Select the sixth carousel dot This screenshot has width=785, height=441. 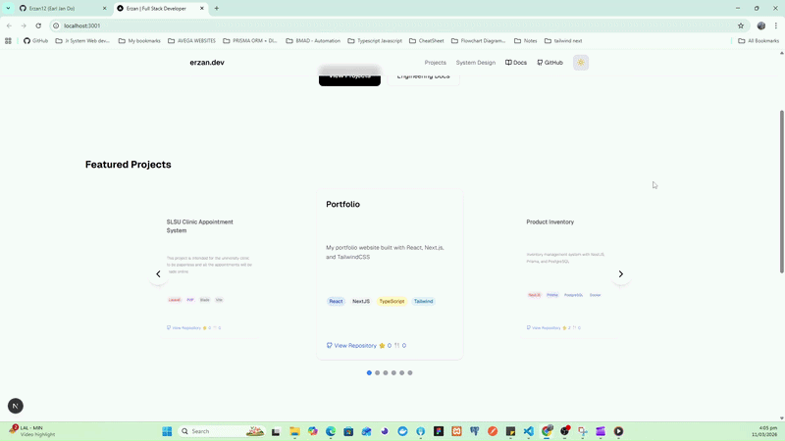(x=410, y=373)
